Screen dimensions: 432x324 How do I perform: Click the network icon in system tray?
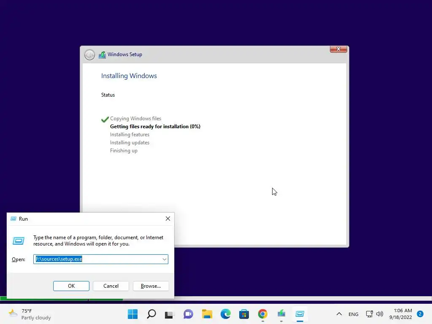pyautogui.click(x=369, y=314)
